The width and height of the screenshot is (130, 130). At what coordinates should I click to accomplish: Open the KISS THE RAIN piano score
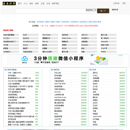click(58, 84)
